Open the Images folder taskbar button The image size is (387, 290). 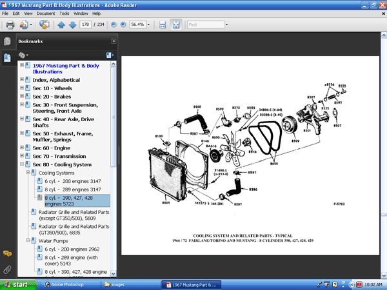[130, 285]
